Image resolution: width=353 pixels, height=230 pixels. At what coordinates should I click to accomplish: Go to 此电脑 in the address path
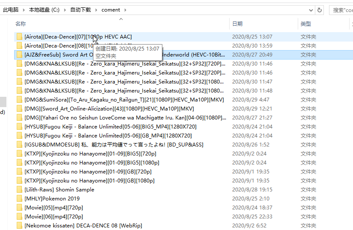pos(11,10)
